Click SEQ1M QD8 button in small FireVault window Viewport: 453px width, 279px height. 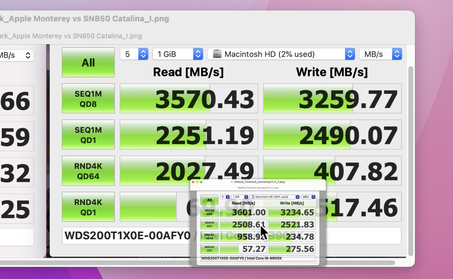(209, 212)
